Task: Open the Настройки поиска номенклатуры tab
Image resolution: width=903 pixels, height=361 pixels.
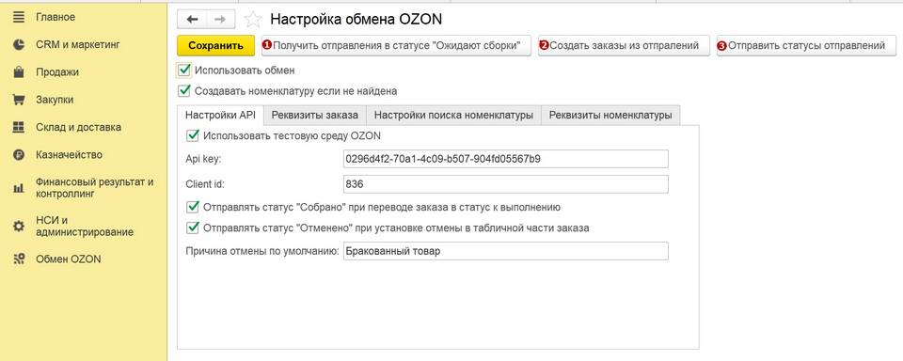Action: [x=453, y=115]
